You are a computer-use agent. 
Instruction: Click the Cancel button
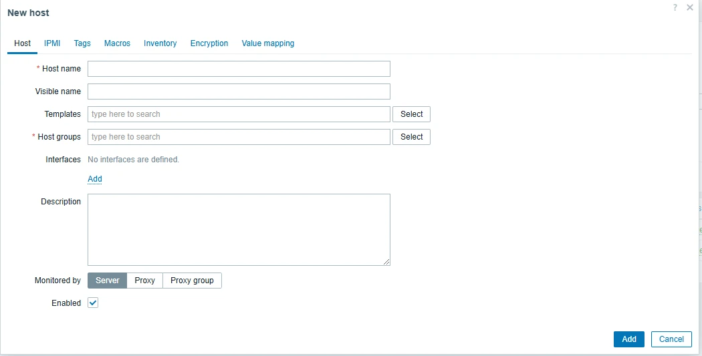coord(671,339)
